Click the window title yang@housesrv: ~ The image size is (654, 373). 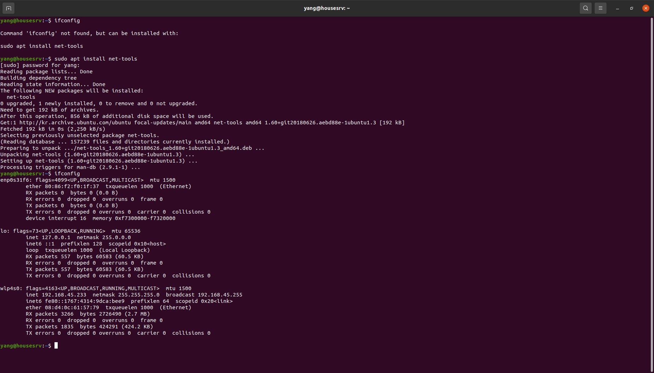click(x=327, y=8)
